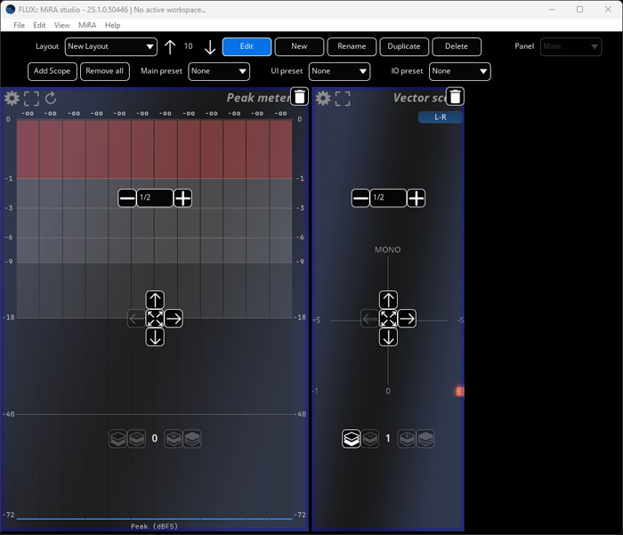The height and width of the screenshot is (535, 623).
Task: Send Peak meter one layer backward
Action: tap(137, 439)
